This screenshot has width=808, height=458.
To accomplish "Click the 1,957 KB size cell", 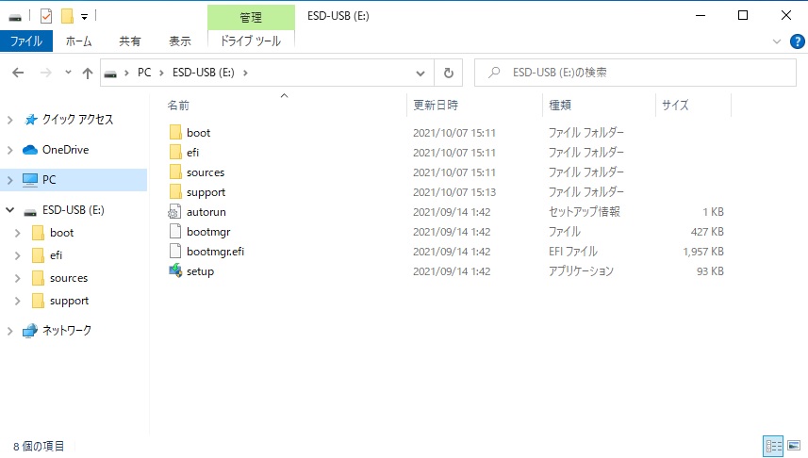I will coord(703,252).
